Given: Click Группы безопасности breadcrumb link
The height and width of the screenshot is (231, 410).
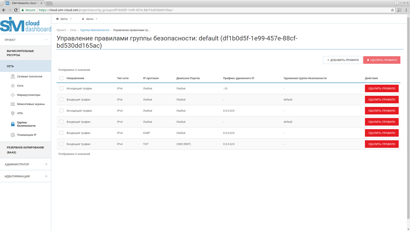Looking at the screenshot, I should (95, 30).
